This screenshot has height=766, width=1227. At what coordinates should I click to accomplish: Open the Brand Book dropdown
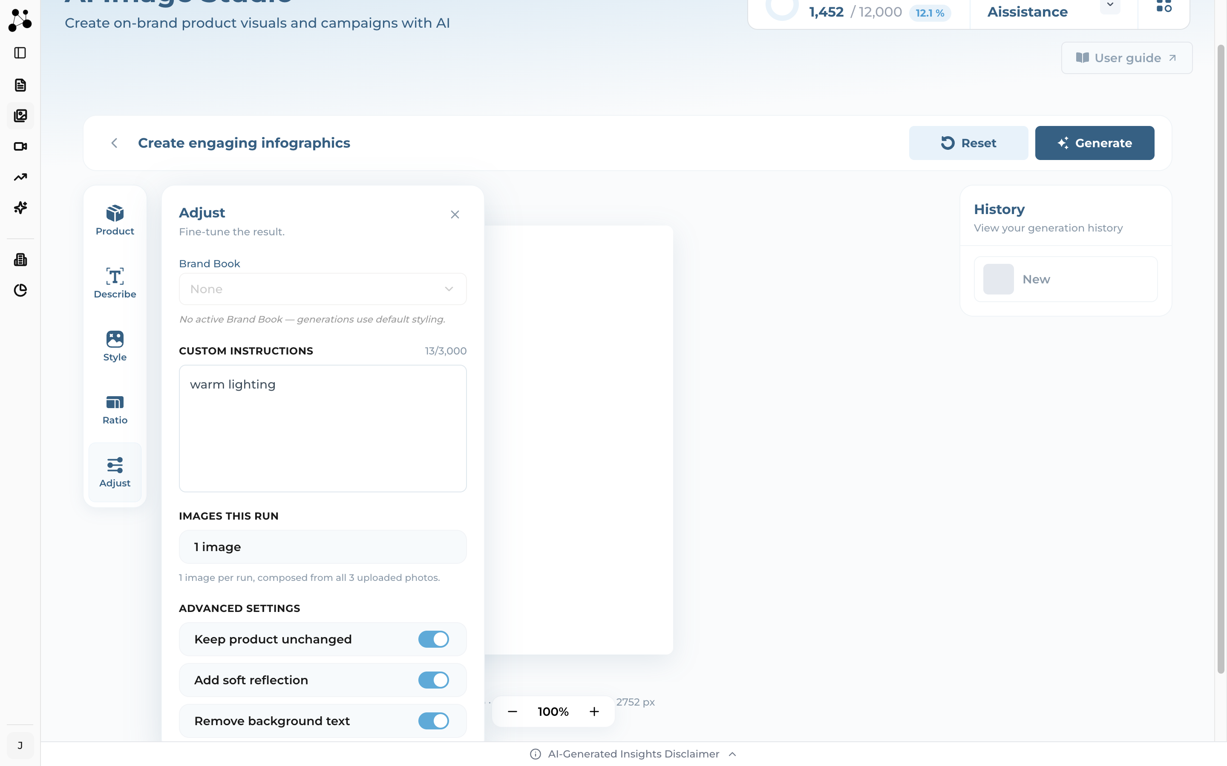323,289
